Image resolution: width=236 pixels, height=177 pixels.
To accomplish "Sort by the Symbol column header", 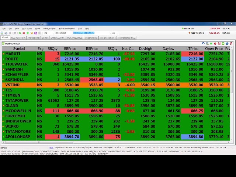I will [x=19, y=49].
